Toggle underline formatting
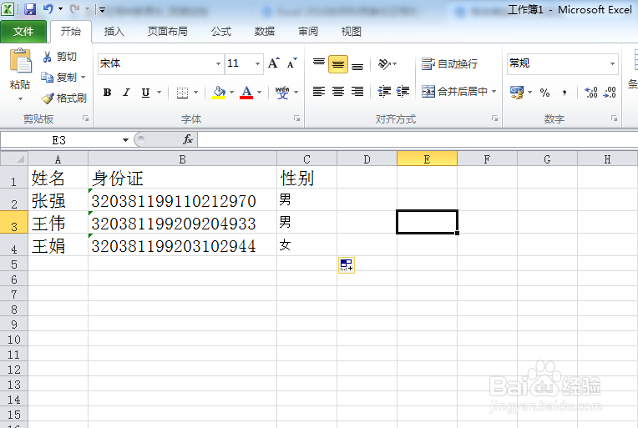The image size is (638, 428). tap(145, 93)
